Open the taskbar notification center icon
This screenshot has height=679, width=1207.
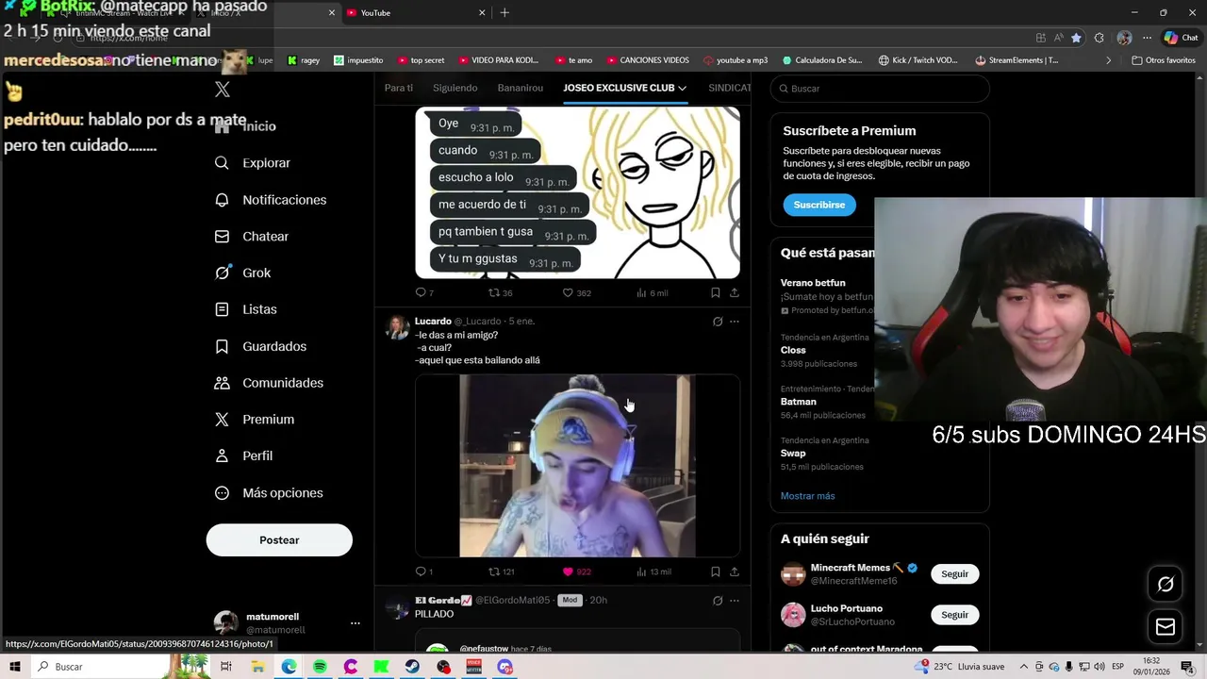pos(1187,667)
